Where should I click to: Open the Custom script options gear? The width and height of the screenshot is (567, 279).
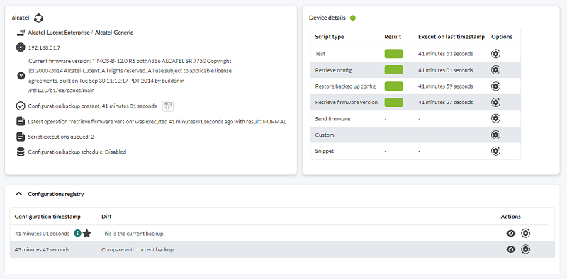[x=495, y=135]
